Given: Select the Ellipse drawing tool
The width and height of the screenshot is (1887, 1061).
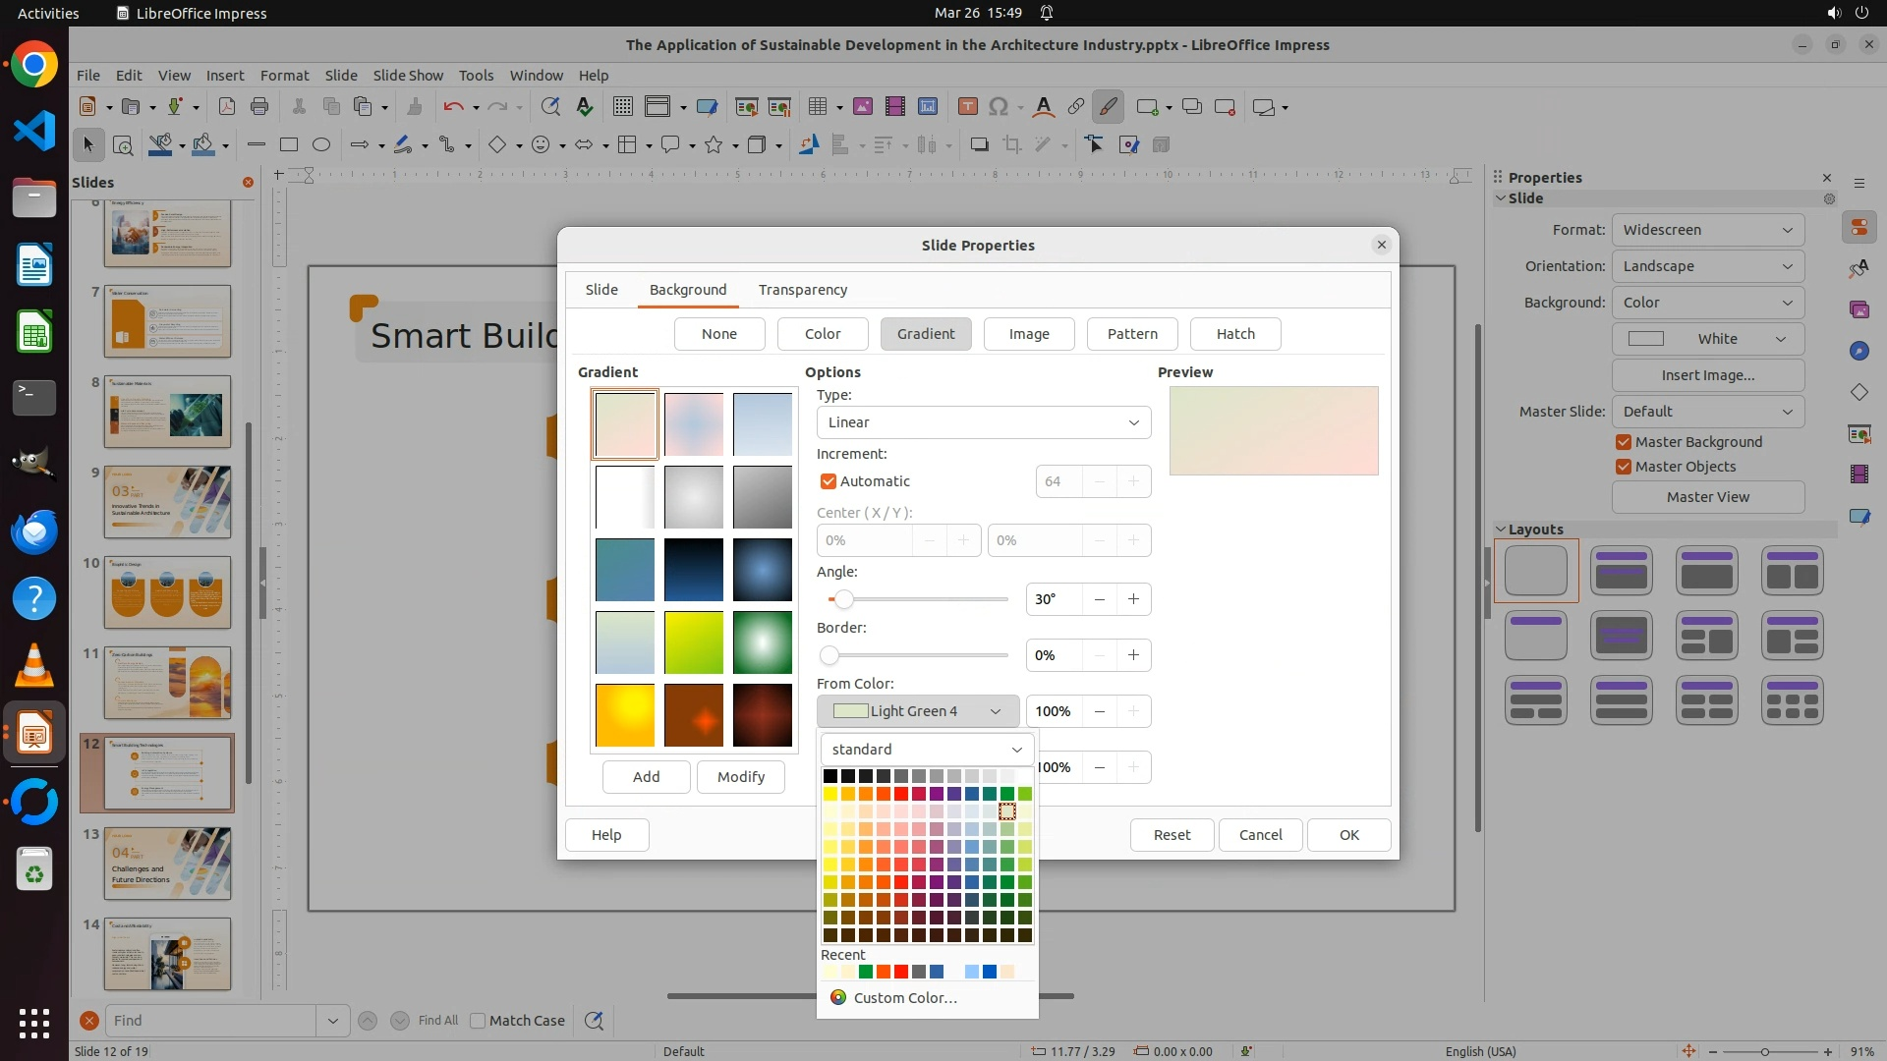Looking at the screenshot, I should point(320,145).
